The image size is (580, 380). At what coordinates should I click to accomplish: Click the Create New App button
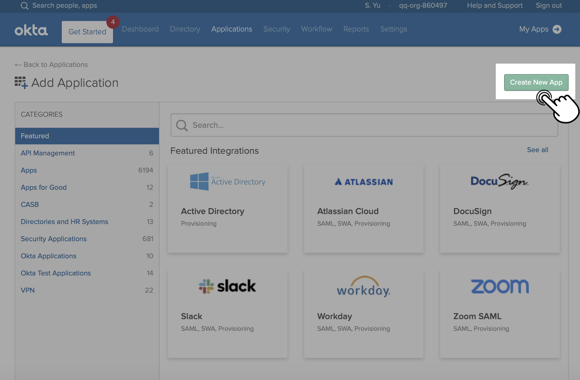pos(536,82)
